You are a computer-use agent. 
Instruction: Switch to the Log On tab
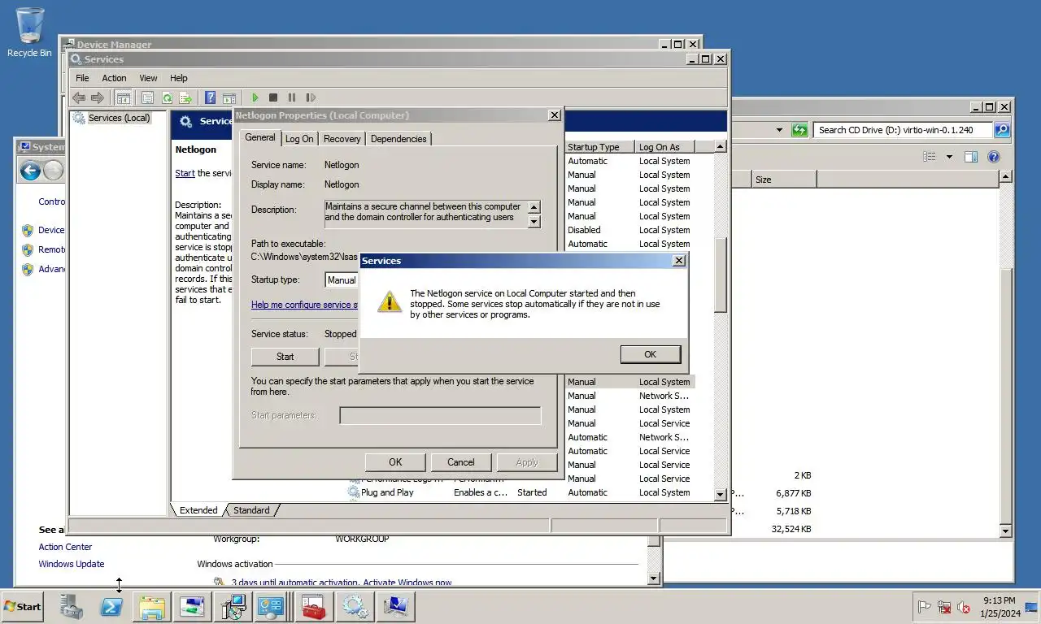coord(299,139)
